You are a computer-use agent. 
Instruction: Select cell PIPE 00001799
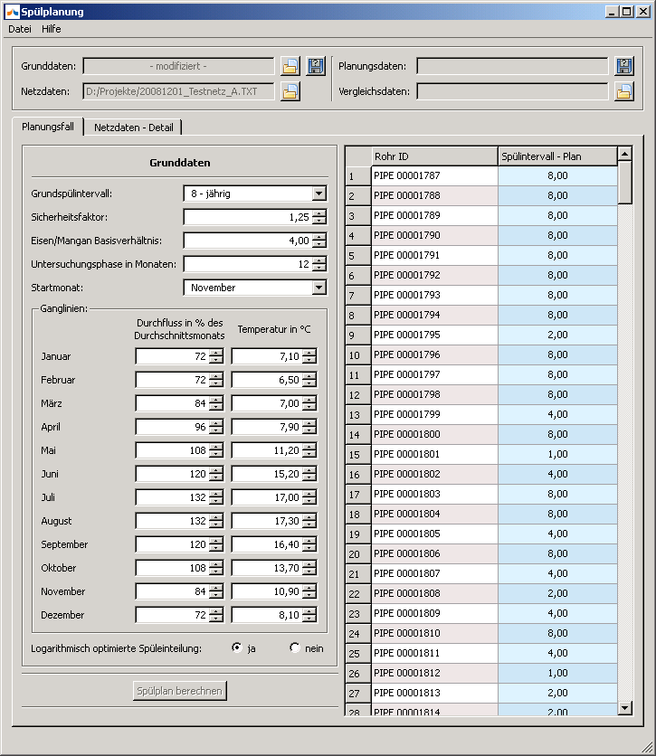coord(434,415)
